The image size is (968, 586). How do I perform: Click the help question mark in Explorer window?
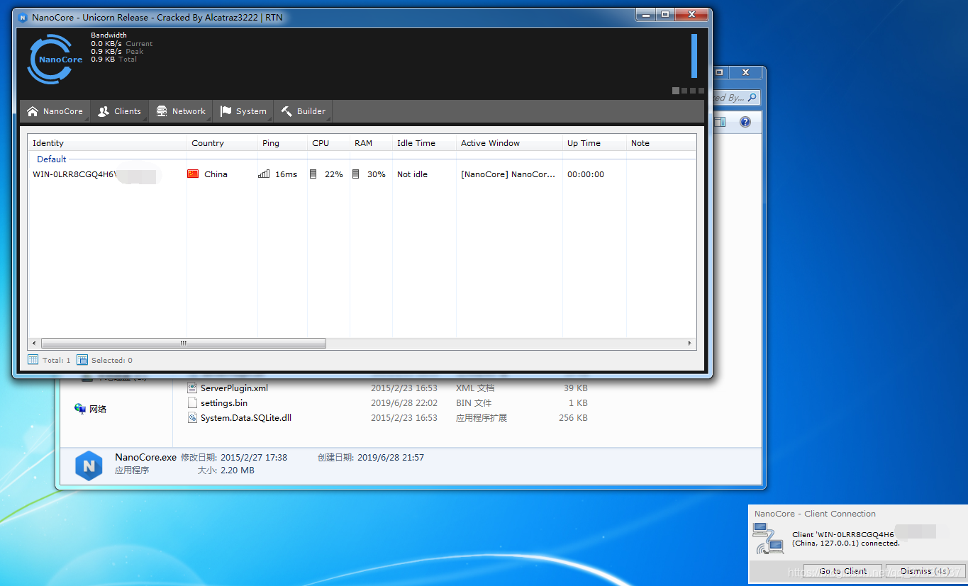(745, 122)
